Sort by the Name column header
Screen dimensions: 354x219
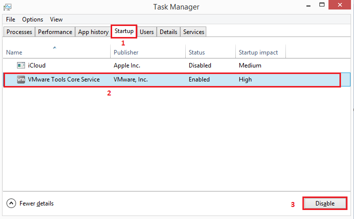coord(14,52)
